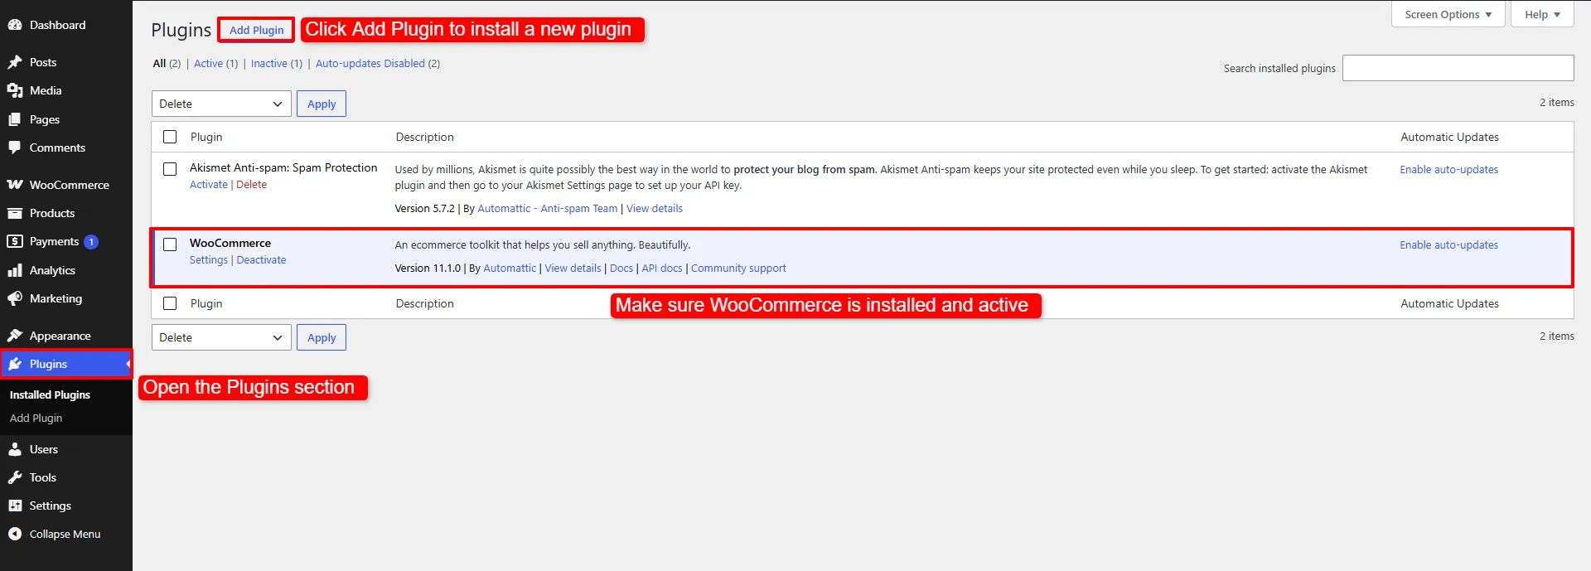Screen dimensions: 1591x571
Task: Click the Tools wrench icon
Action: tap(15, 477)
